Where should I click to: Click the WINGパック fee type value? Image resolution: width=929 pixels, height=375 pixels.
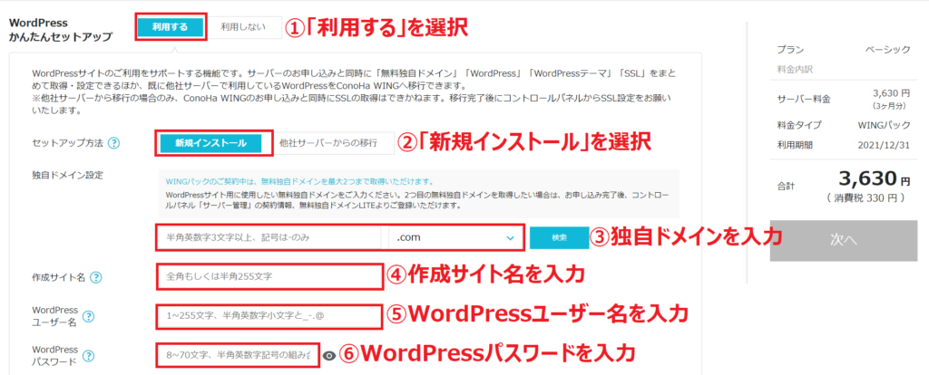pos(884,125)
